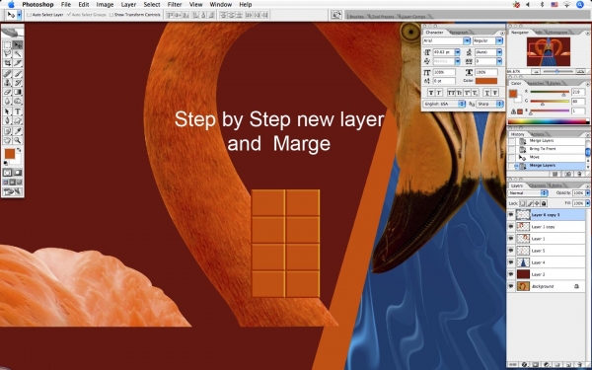Select the Lasso tool
592x370 pixels.
click(x=7, y=54)
